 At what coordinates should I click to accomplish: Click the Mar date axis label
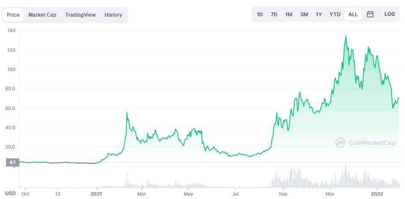[x=142, y=193]
